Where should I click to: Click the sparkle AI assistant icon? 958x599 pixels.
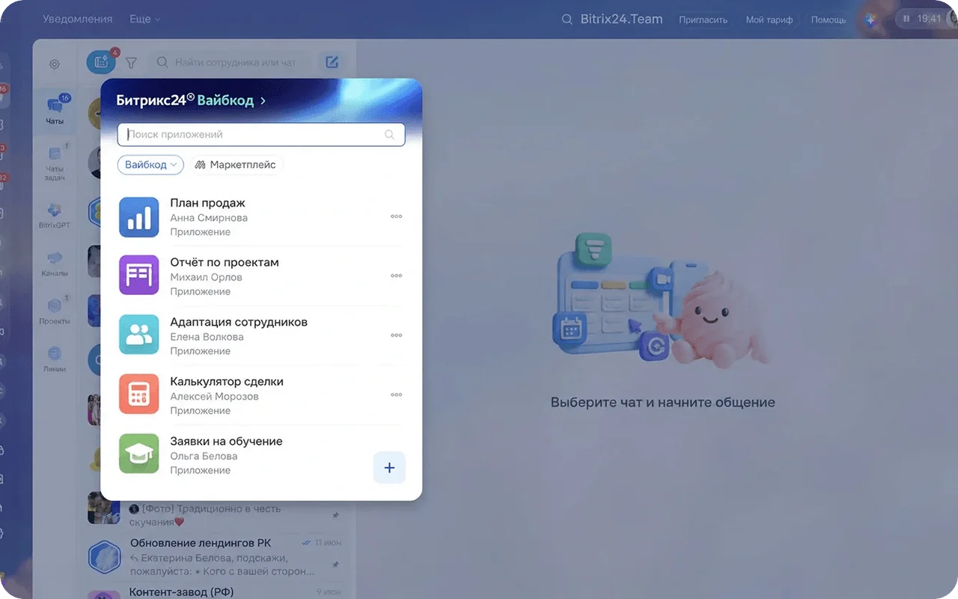[x=870, y=19]
